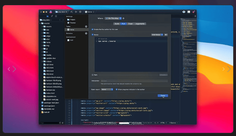
Task: Switch to the Run tab
Action: pos(124,24)
